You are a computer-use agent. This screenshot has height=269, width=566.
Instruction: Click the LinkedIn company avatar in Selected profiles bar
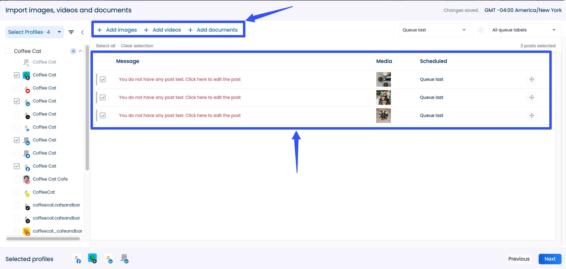125,259
